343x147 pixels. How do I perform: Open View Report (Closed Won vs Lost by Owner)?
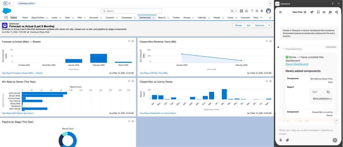pos(158,113)
